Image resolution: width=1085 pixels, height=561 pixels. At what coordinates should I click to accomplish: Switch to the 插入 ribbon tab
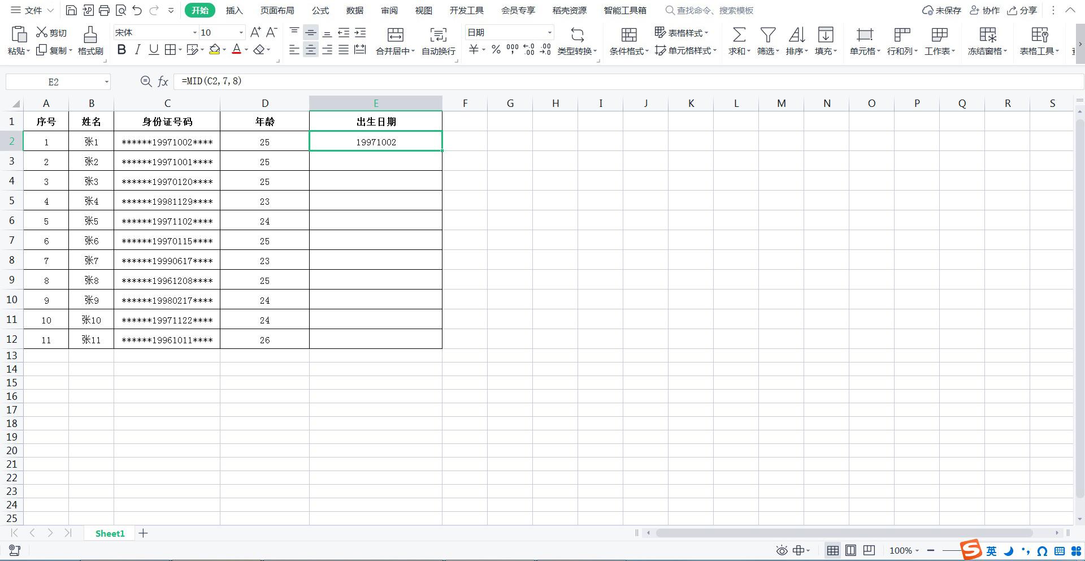(x=234, y=10)
